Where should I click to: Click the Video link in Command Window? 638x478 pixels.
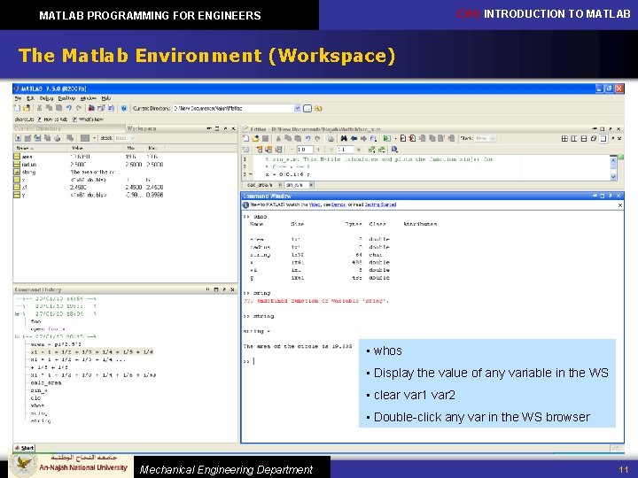(x=314, y=204)
